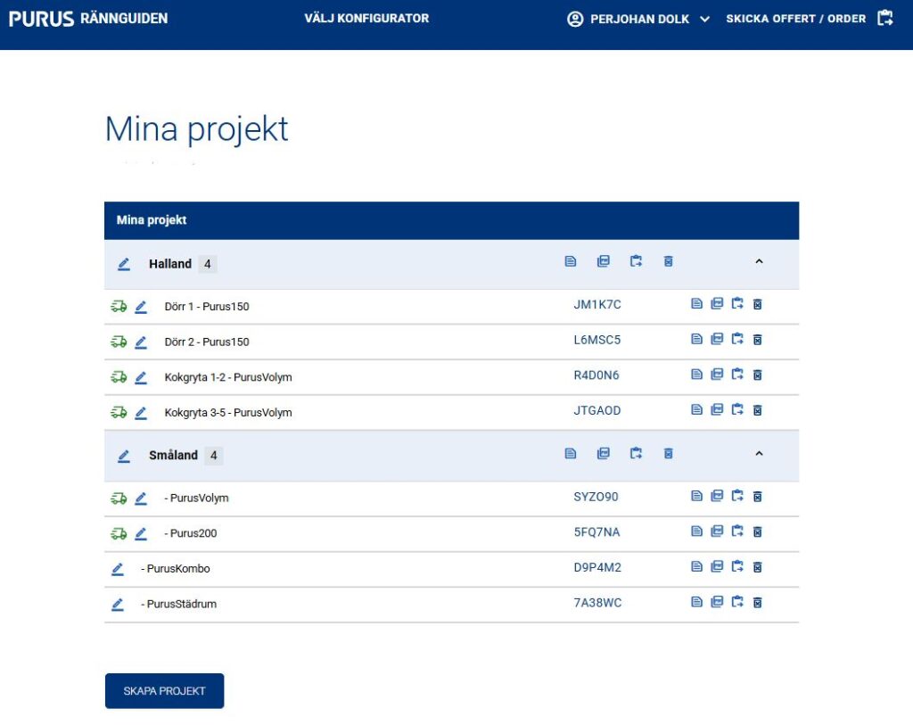The height and width of the screenshot is (725, 913).
Task: Click Småland header clipboard transfer icon
Action: coord(636,454)
